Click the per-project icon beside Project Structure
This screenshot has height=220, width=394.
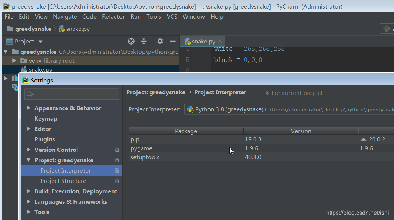pyautogui.click(x=117, y=181)
